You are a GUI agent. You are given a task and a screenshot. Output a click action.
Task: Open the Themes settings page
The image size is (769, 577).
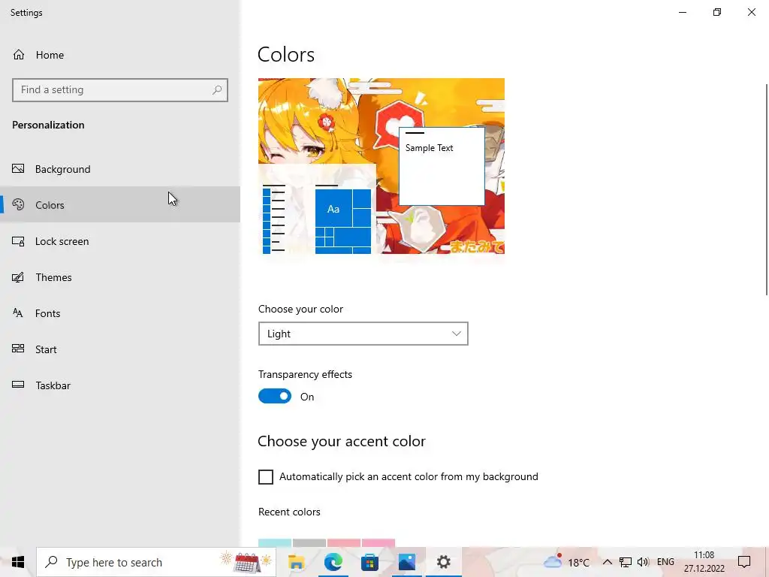click(x=120, y=277)
